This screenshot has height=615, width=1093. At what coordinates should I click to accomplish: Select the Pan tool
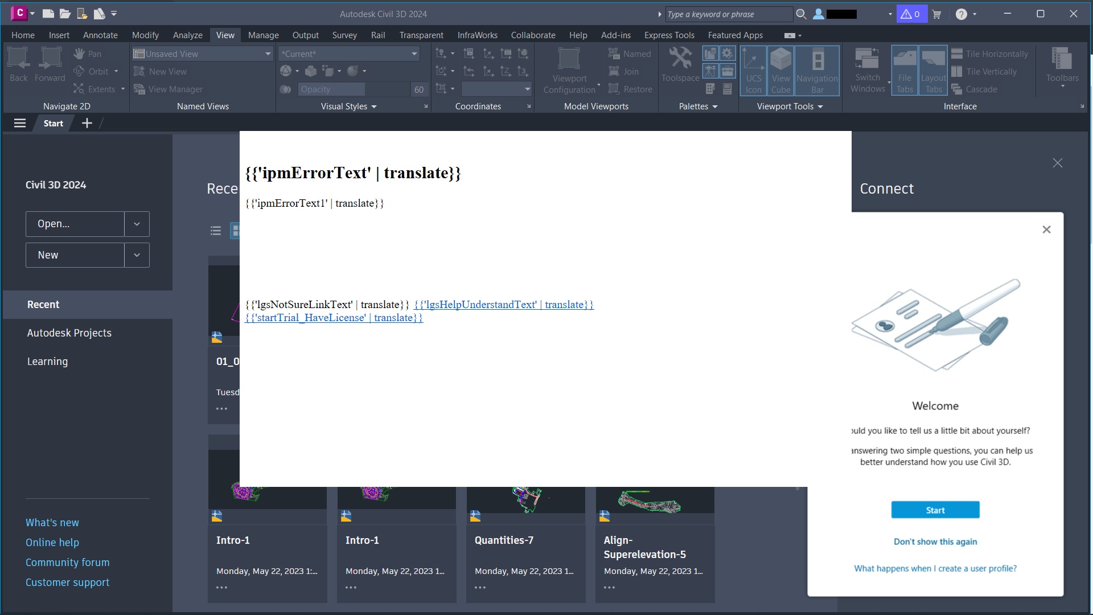[x=88, y=54]
